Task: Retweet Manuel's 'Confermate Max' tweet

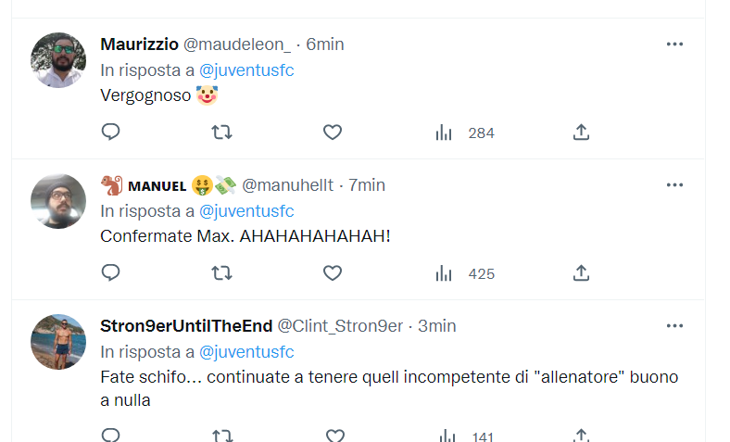Action: click(x=221, y=273)
